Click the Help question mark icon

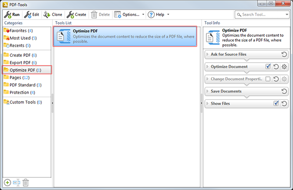coord(151,15)
